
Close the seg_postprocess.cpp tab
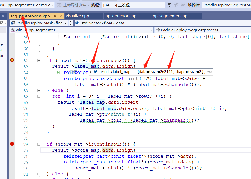coord(60,15)
